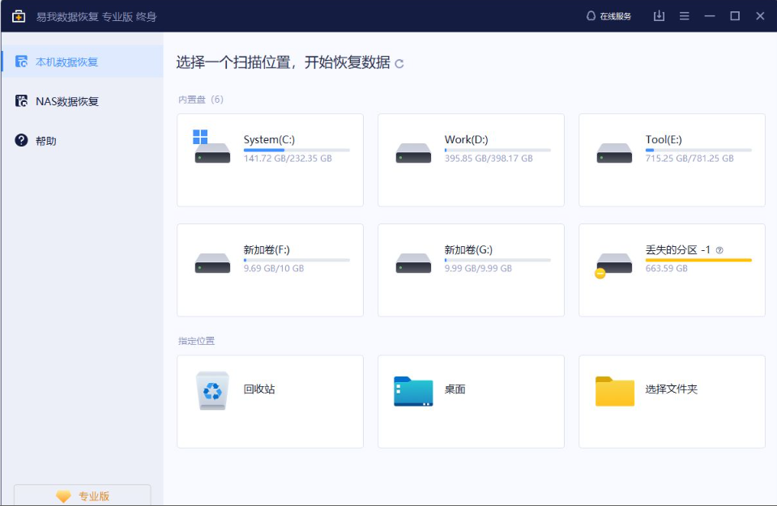Scan the 回收站 recycle bin

tap(212, 390)
